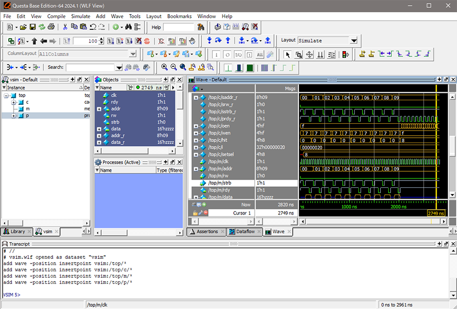
Task: Click the Wave waveform horizontal scrollbar
Action: point(374,221)
